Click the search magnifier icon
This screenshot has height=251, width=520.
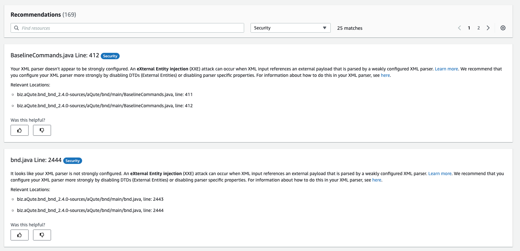[x=16, y=28]
